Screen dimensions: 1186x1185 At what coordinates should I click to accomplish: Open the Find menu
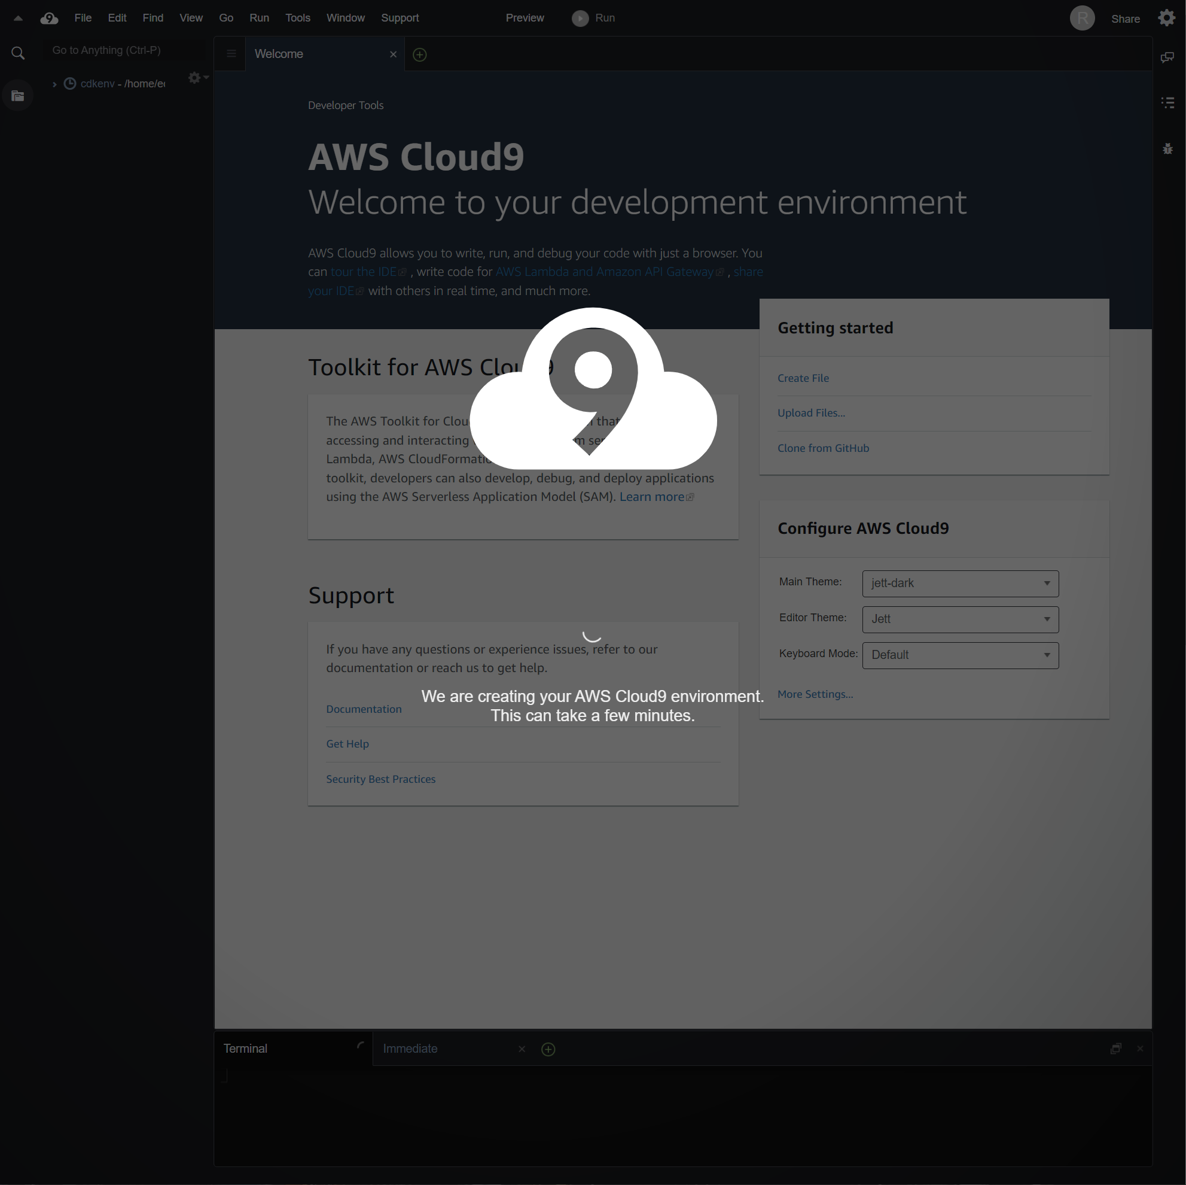pos(153,18)
